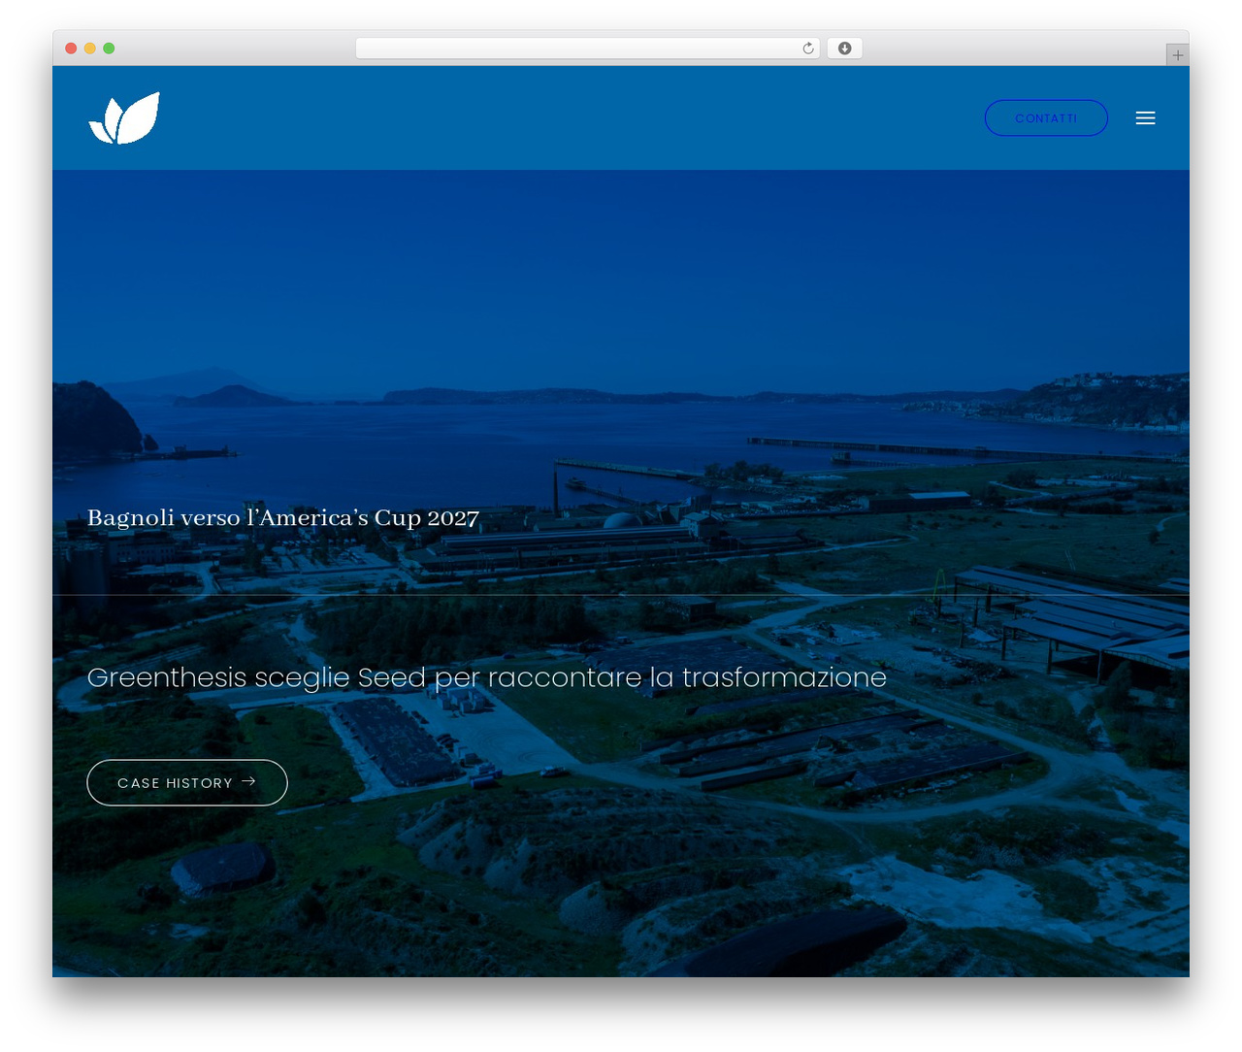Click the heading Bagnoli verso l'America's Cup 2027
This screenshot has width=1242, height=1052.
point(283,518)
